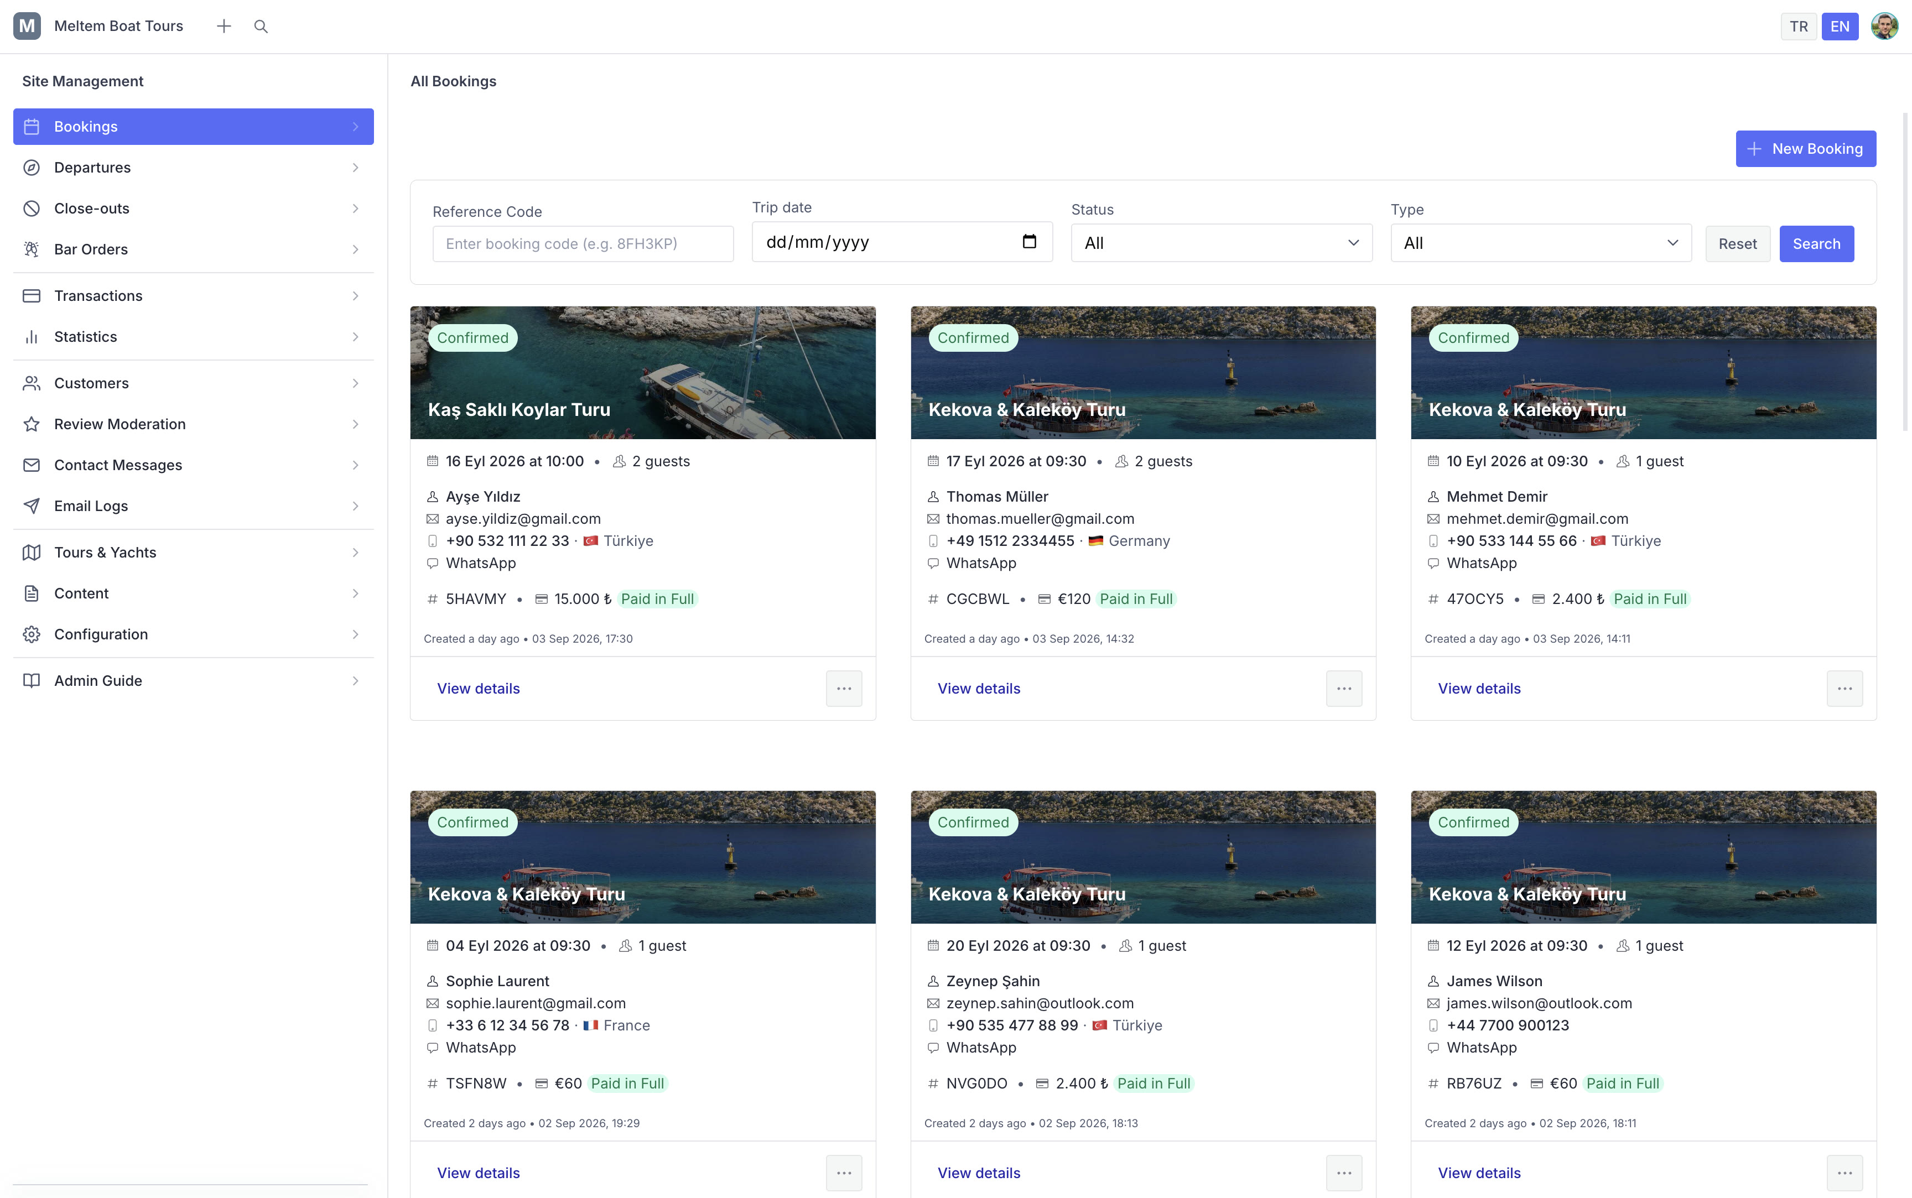The height and width of the screenshot is (1198, 1912).
Task: Expand Statistics chevron
Action: (x=355, y=337)
